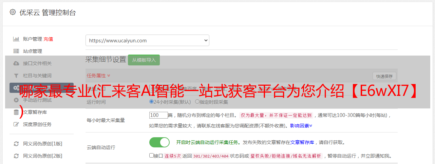Open 同义词伪原创[2版] menu item

[x=43, y=156]
